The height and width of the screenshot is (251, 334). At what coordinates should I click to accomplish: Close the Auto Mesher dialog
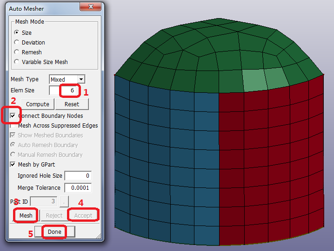pos(90,7)
